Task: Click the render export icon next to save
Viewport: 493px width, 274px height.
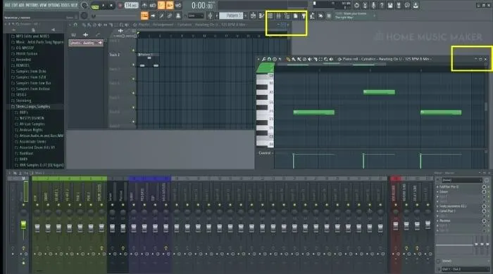Action: [399, 6]
